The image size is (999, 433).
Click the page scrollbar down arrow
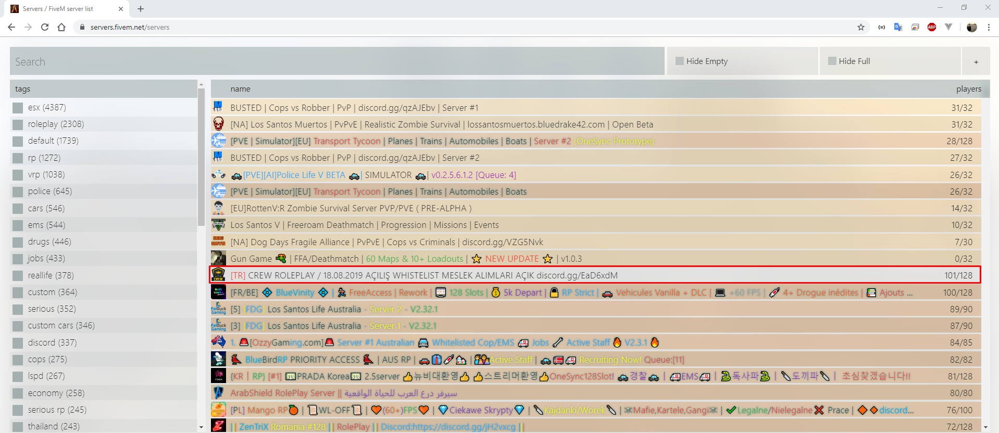[x=986, y=427]
